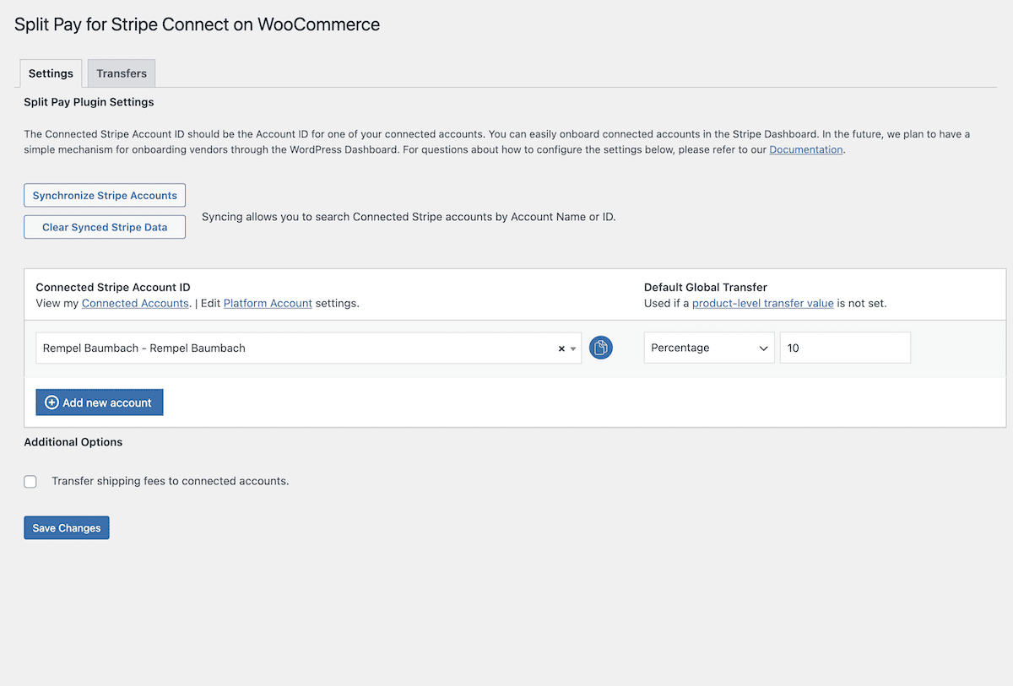Enable Transfer shipping fees to connected accounts checkbox
This screenshot has width=1013, height=686.
click(30, 482)
